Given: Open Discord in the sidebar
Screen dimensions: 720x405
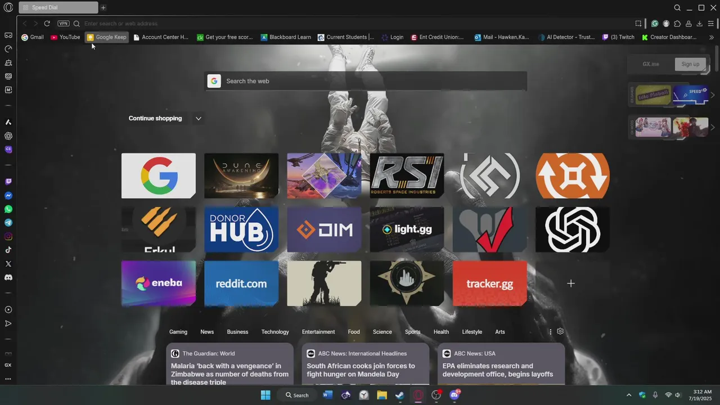Looking at the screenshot, I should pyautogui.click(x=8, y=277).
